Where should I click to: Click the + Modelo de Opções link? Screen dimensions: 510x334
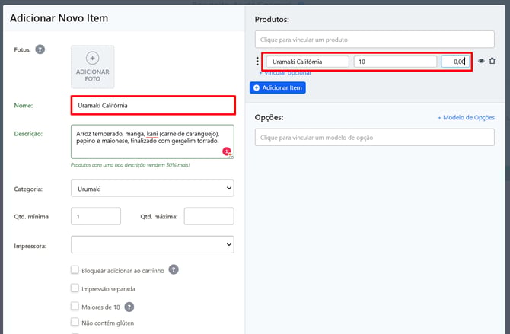pyautogui.click(x=466, y=118)
